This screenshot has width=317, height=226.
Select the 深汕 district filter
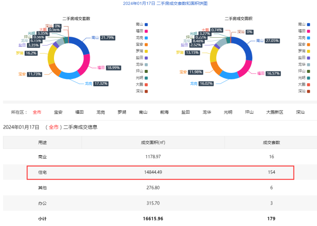click(x=300, y=112)
